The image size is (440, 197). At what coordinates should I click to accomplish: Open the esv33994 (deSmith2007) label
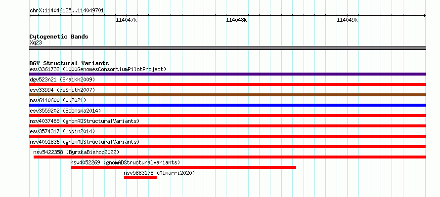[x=62, y=90]
